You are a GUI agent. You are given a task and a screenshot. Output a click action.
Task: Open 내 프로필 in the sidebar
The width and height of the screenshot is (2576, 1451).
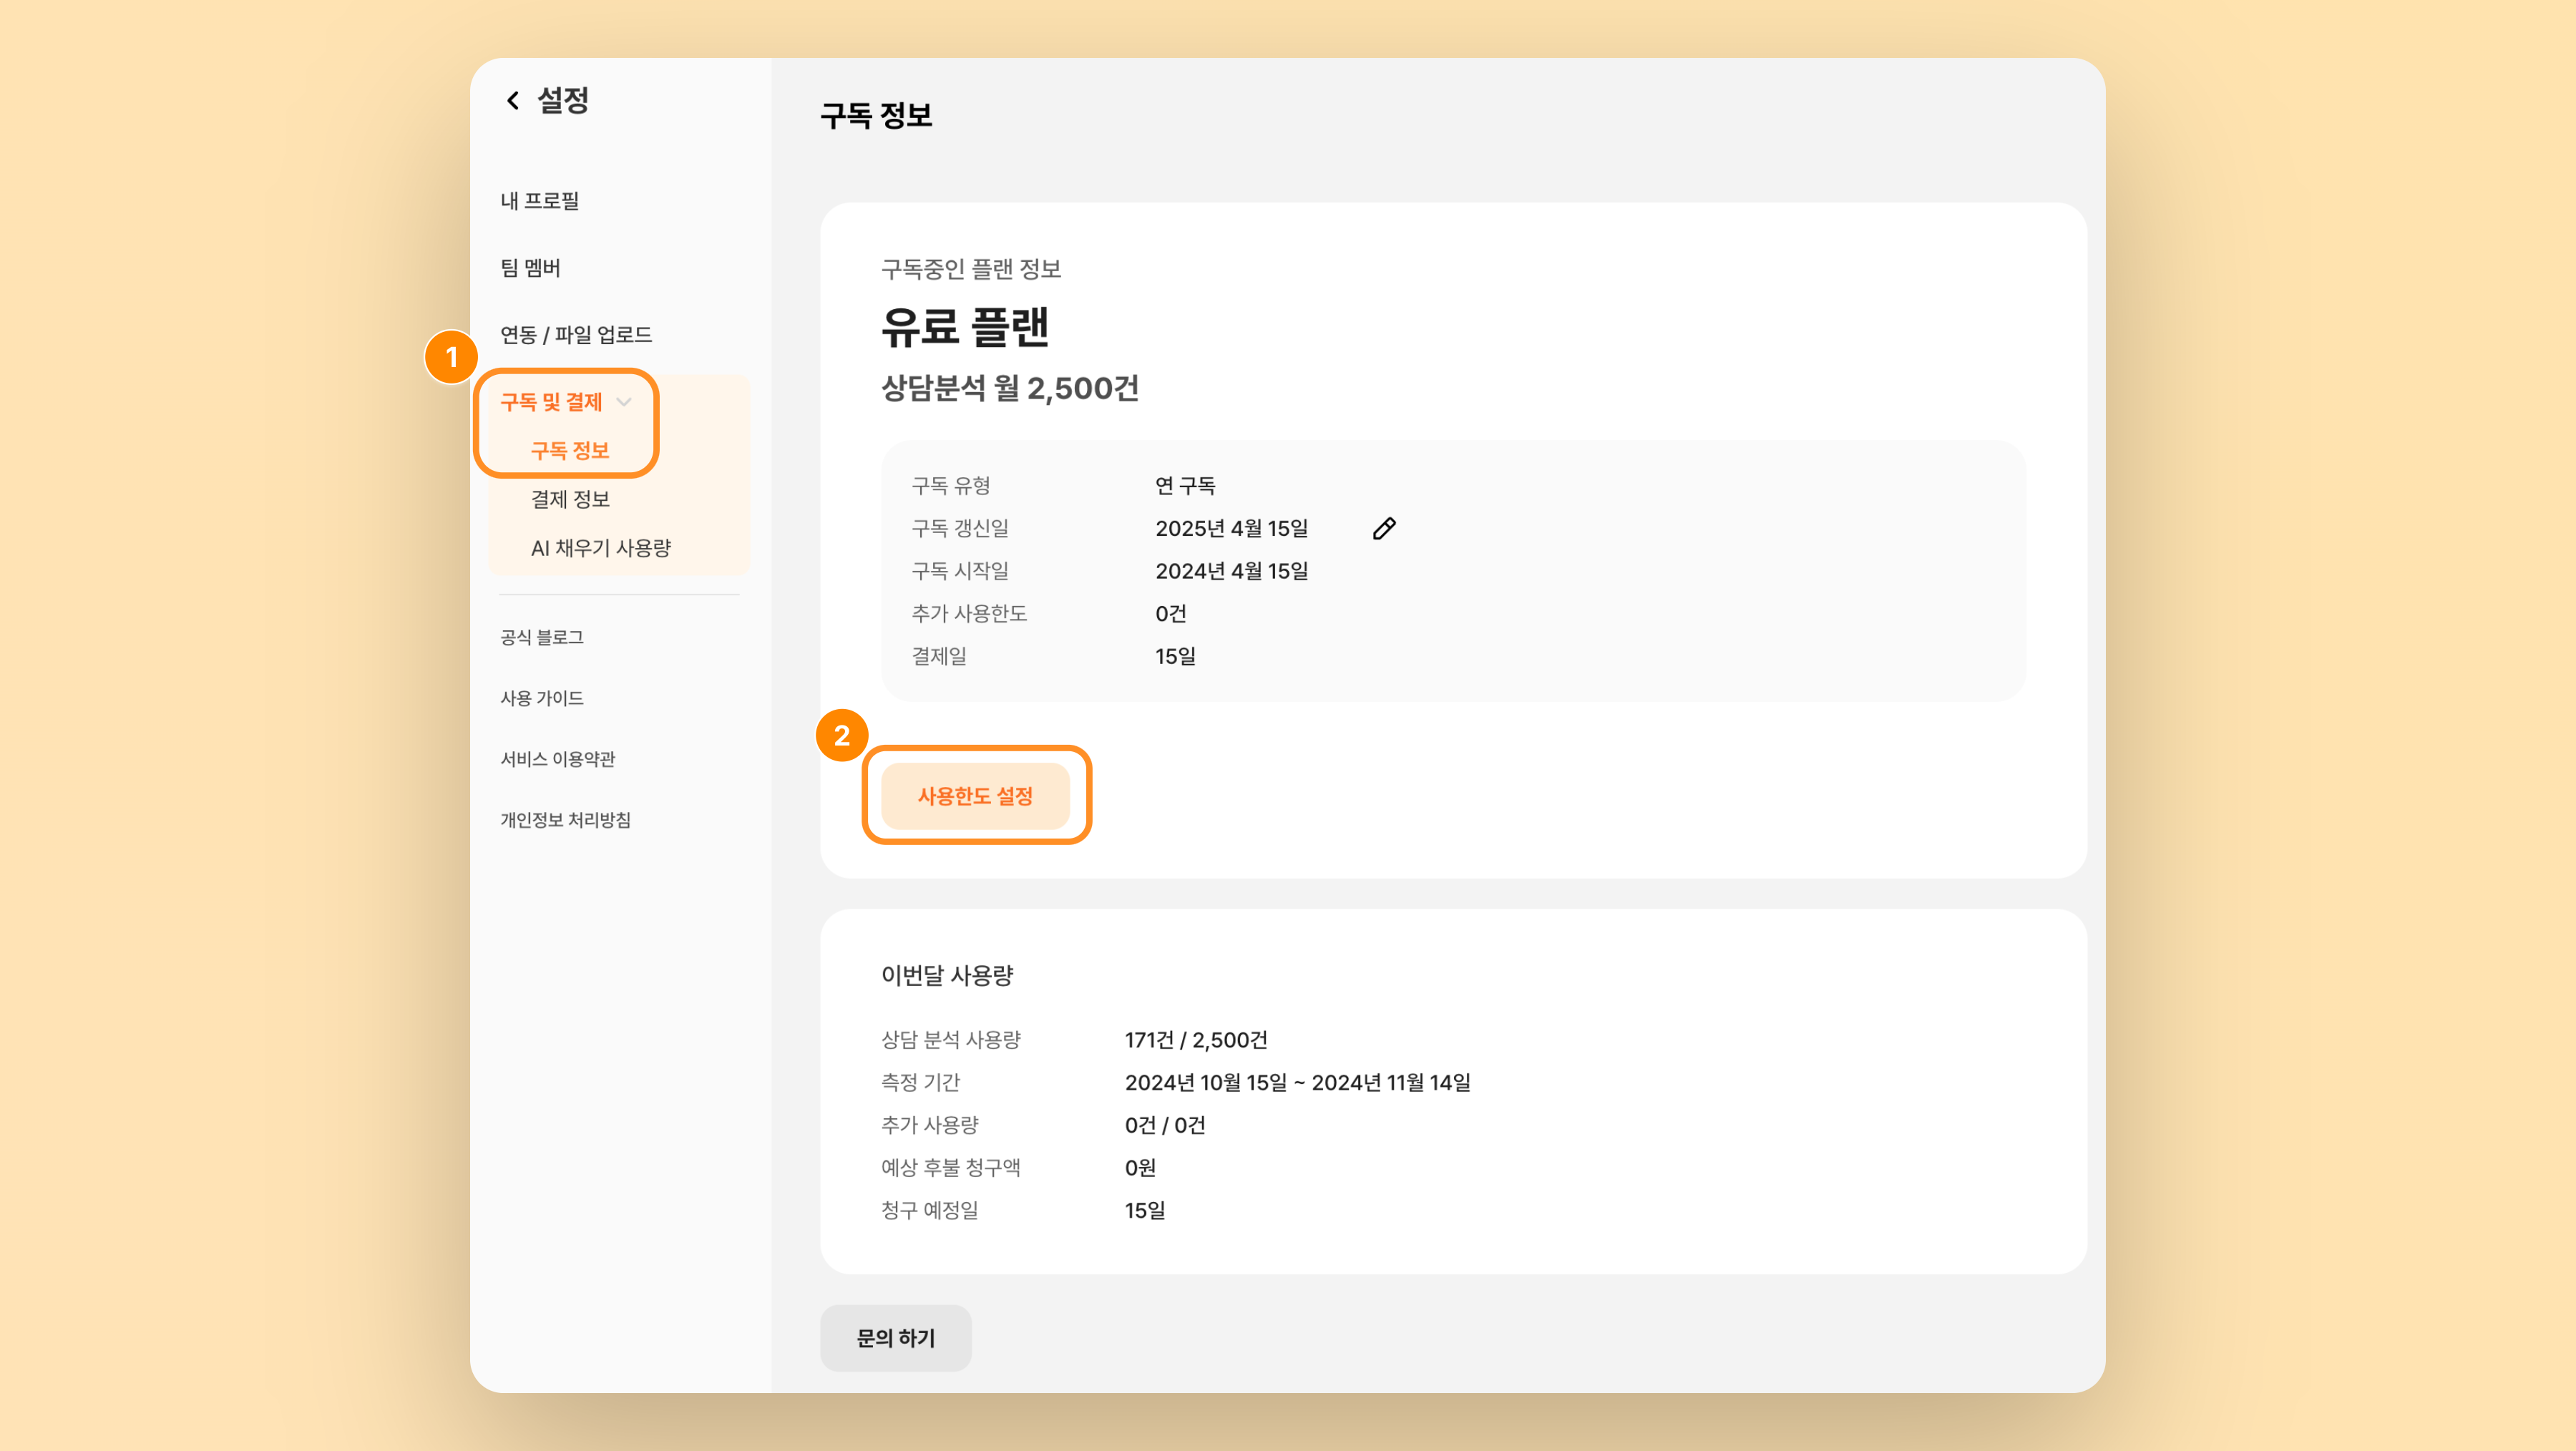point(540,201)
